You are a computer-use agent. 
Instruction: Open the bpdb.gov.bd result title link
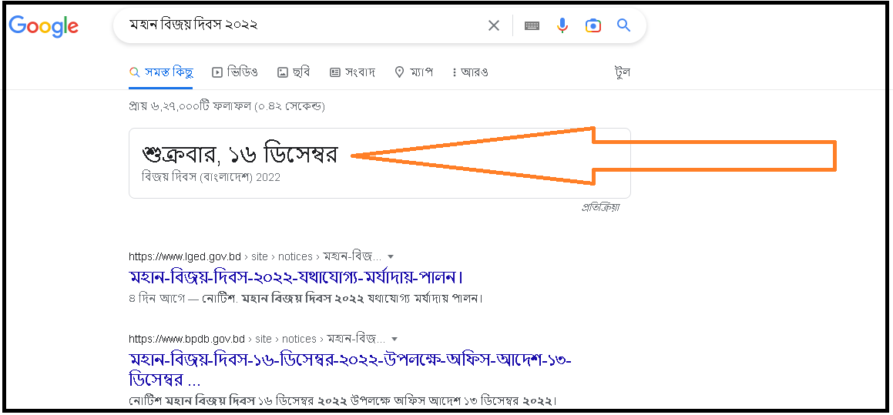click(351, 370)
